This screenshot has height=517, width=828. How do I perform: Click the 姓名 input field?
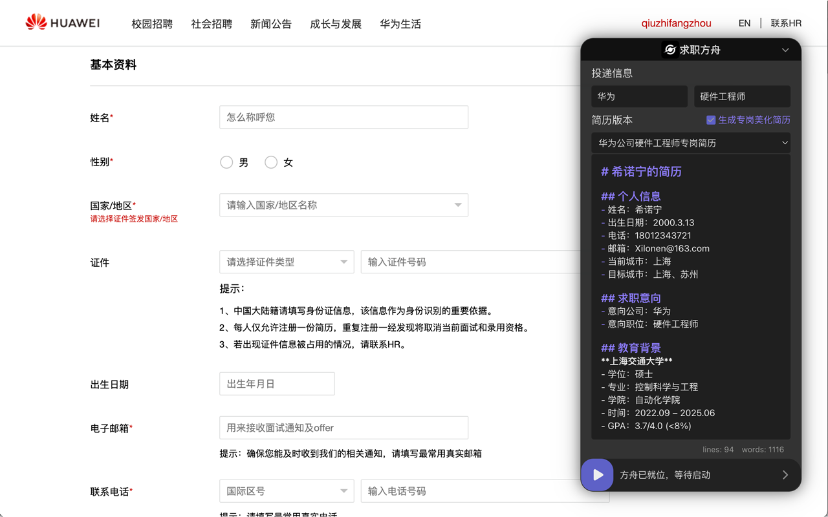coord(343,117)
